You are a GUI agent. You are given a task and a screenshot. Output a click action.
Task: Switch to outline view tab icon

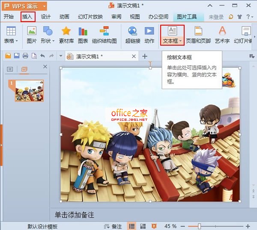point(10,69)
